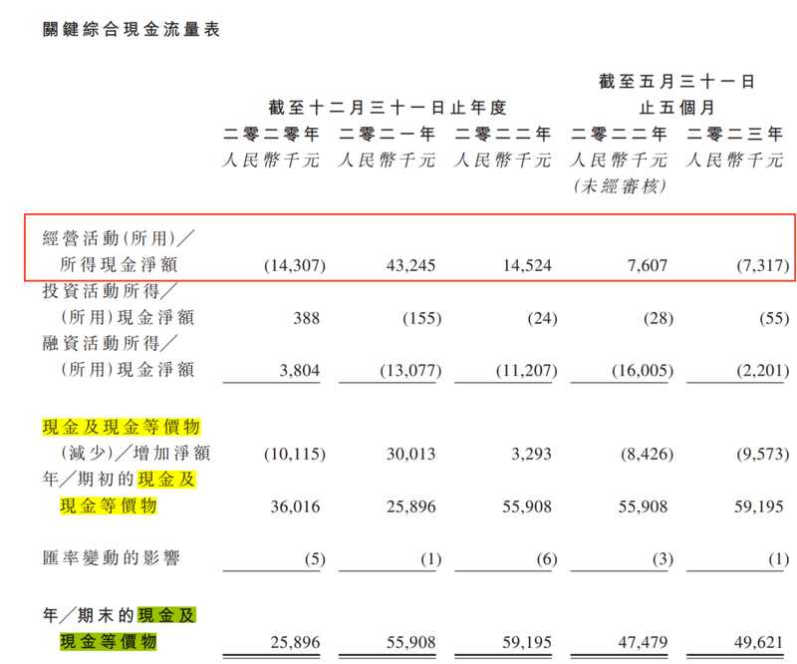Select header 截至十二月三十一日止年度
Image resolution: width=797 pixels, height=664 pixels.
388,108
